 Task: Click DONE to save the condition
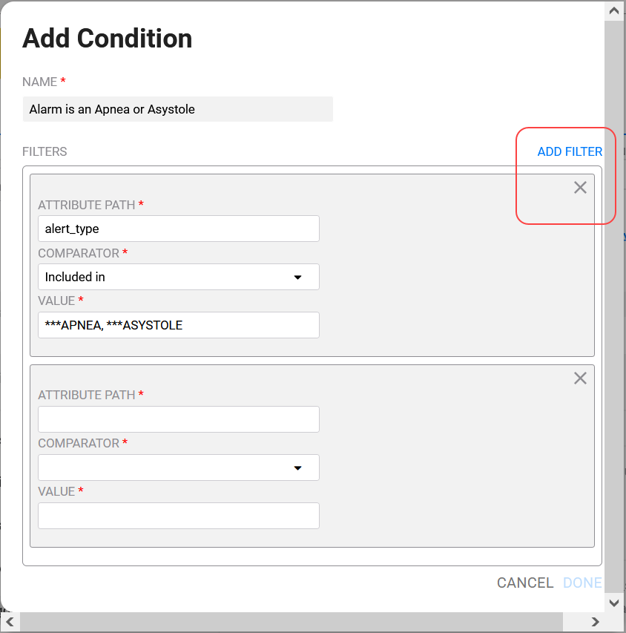tap(582, 583)
